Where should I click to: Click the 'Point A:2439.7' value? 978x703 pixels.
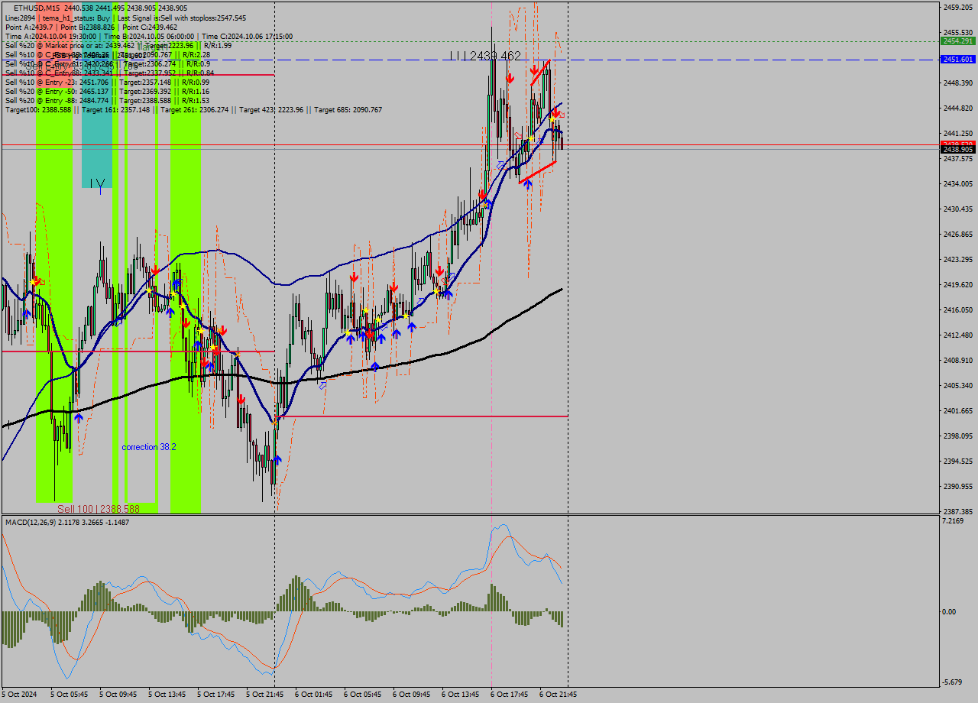tap(28, 27)
